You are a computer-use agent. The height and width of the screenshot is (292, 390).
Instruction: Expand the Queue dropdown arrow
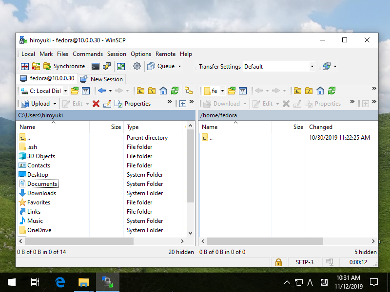click(179, 66)
